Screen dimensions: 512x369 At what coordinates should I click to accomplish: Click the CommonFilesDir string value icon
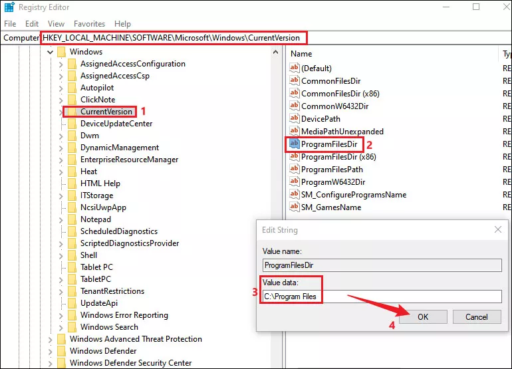pos(294,80)
